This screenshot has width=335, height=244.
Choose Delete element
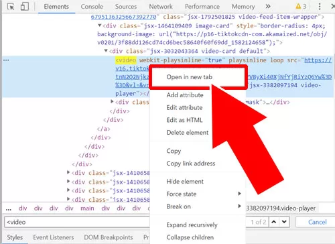188,133
